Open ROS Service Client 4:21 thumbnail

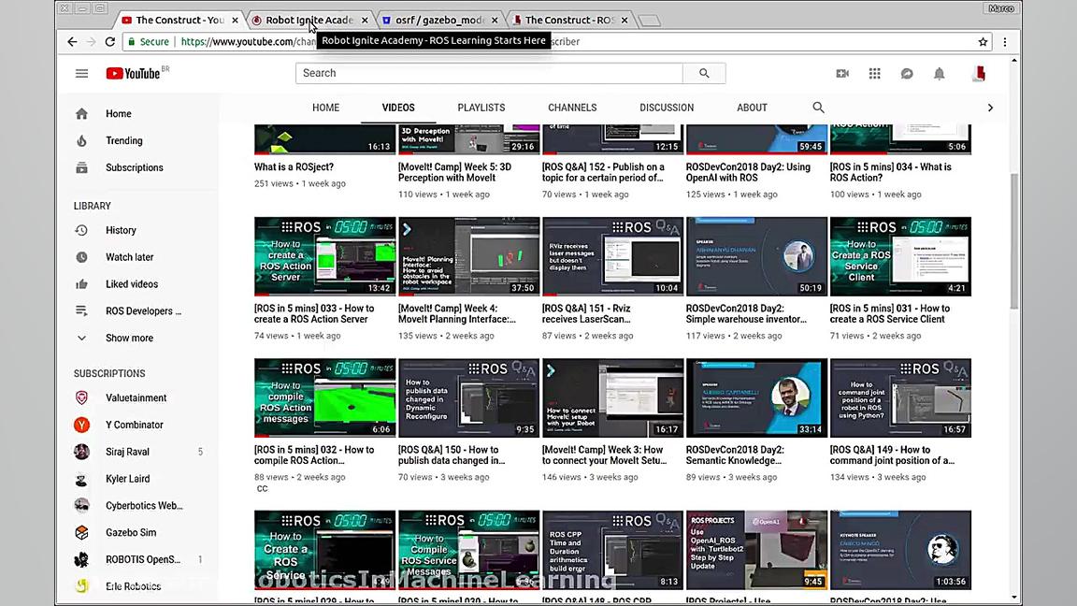pyautogui.click(x=900, y=256)
